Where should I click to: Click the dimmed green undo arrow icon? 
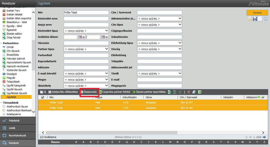[x=180, y=92]
